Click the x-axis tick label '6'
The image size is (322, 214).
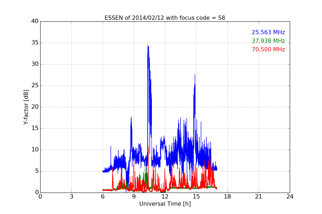[x=103, y=197]
